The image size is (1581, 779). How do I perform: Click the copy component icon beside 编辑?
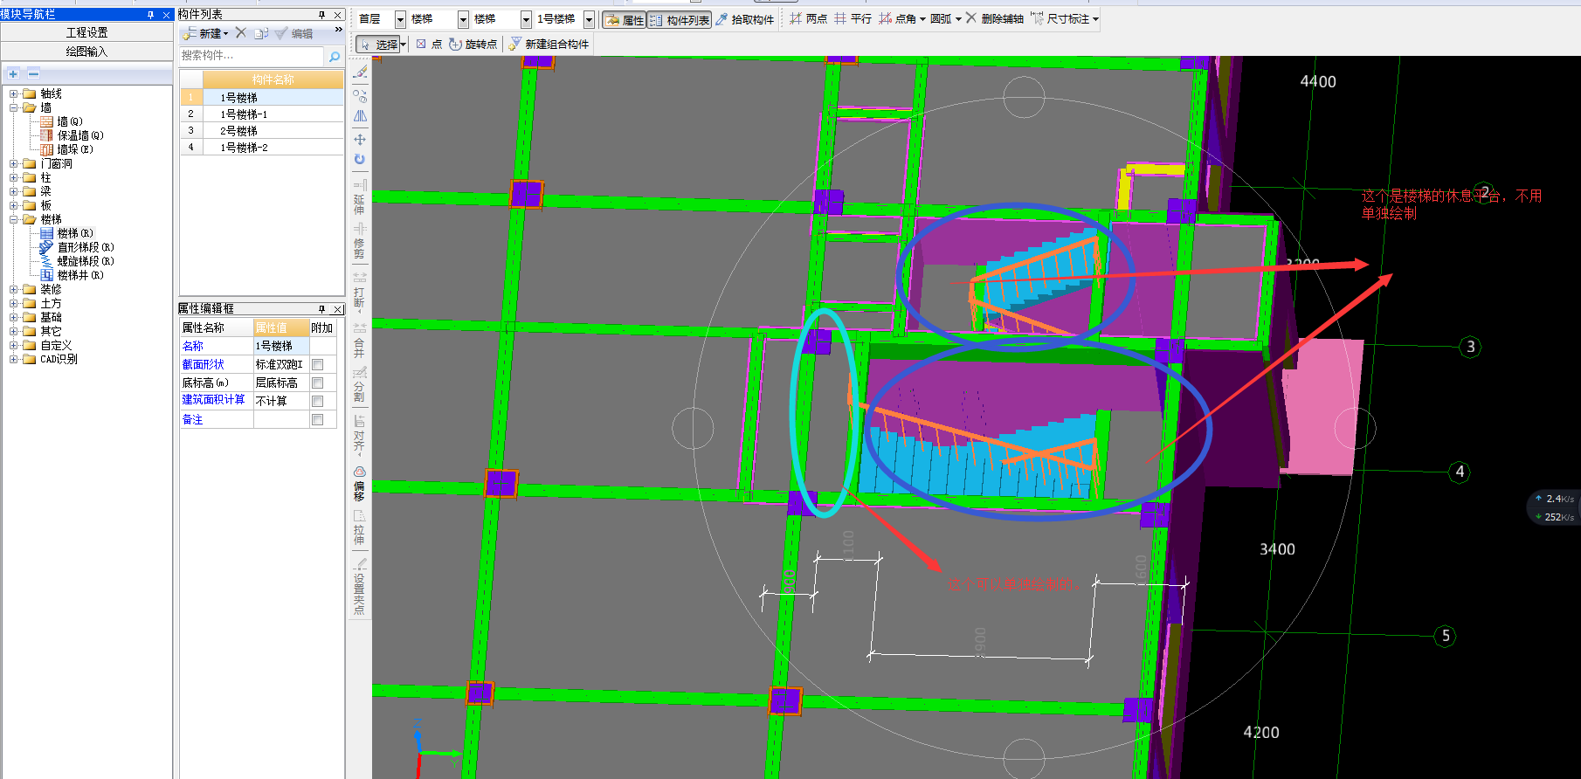(261, 33)
